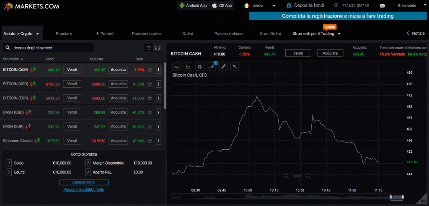Select the pencil drawing tool
The height and width of the screenshot is (206, 429).
[x=223, y=67]
